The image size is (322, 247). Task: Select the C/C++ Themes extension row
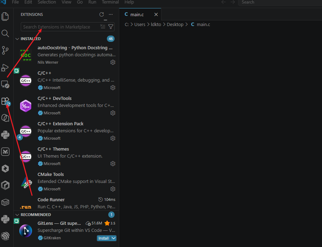click(x=66, y=157)
